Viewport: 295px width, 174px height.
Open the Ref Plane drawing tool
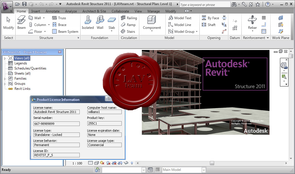coord(281,31)
